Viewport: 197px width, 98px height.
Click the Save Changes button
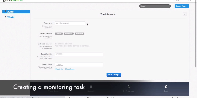coord(114,75)
